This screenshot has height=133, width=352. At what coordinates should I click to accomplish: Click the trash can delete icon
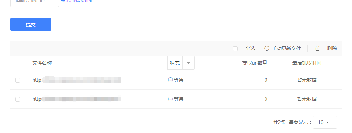click(317, 48)
